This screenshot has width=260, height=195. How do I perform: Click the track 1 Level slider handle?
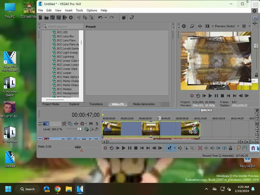coord(79,129)
